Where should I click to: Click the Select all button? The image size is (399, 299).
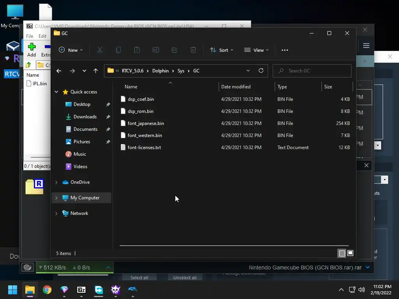pyautogui.click(x=139, y=278)
